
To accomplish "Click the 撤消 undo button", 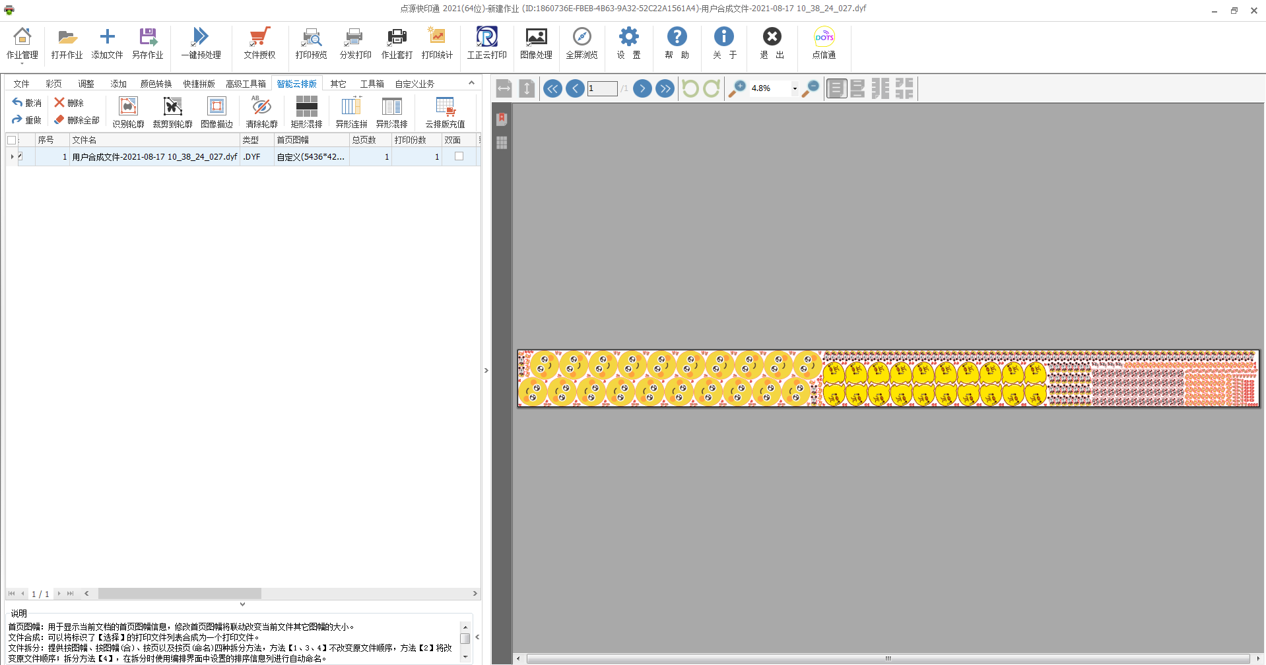I will click(x=27, y=103).
